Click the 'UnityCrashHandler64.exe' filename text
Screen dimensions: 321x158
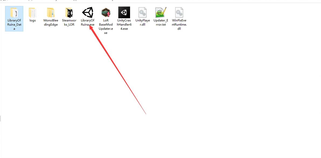(x=124, y=24)
